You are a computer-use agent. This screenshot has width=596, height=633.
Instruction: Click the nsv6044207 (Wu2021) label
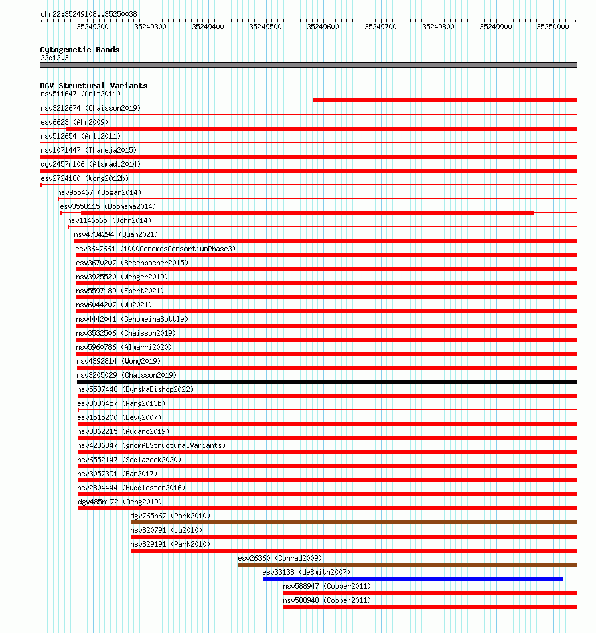[x=114, y=305]
